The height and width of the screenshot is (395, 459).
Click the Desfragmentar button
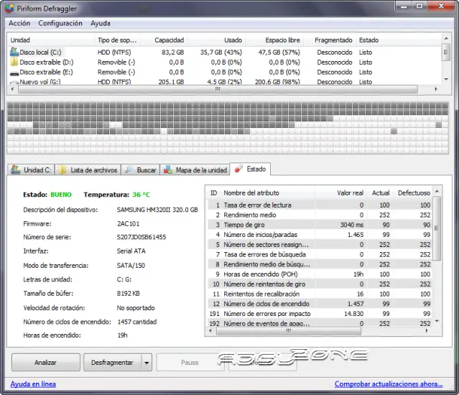click(x=112, y=363)
